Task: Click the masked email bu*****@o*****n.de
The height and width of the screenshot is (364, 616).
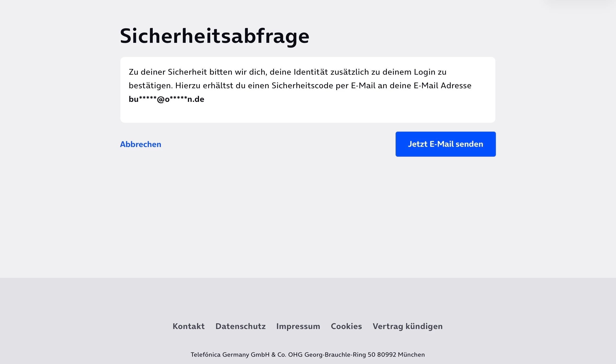Action: pyautogui.click(x=166, y=99)
